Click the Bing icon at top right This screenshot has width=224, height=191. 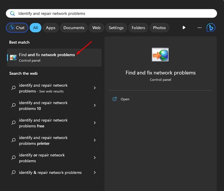211,28
